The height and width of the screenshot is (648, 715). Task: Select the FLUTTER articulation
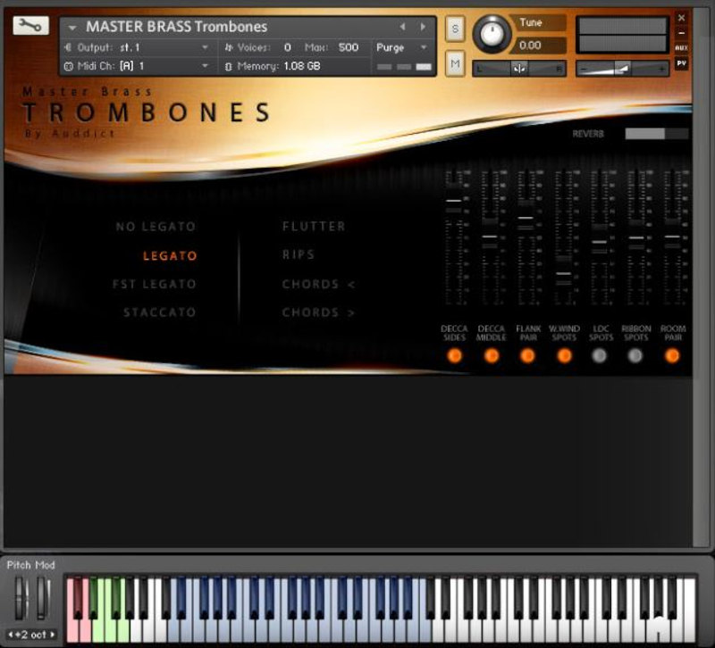(314, 227)
